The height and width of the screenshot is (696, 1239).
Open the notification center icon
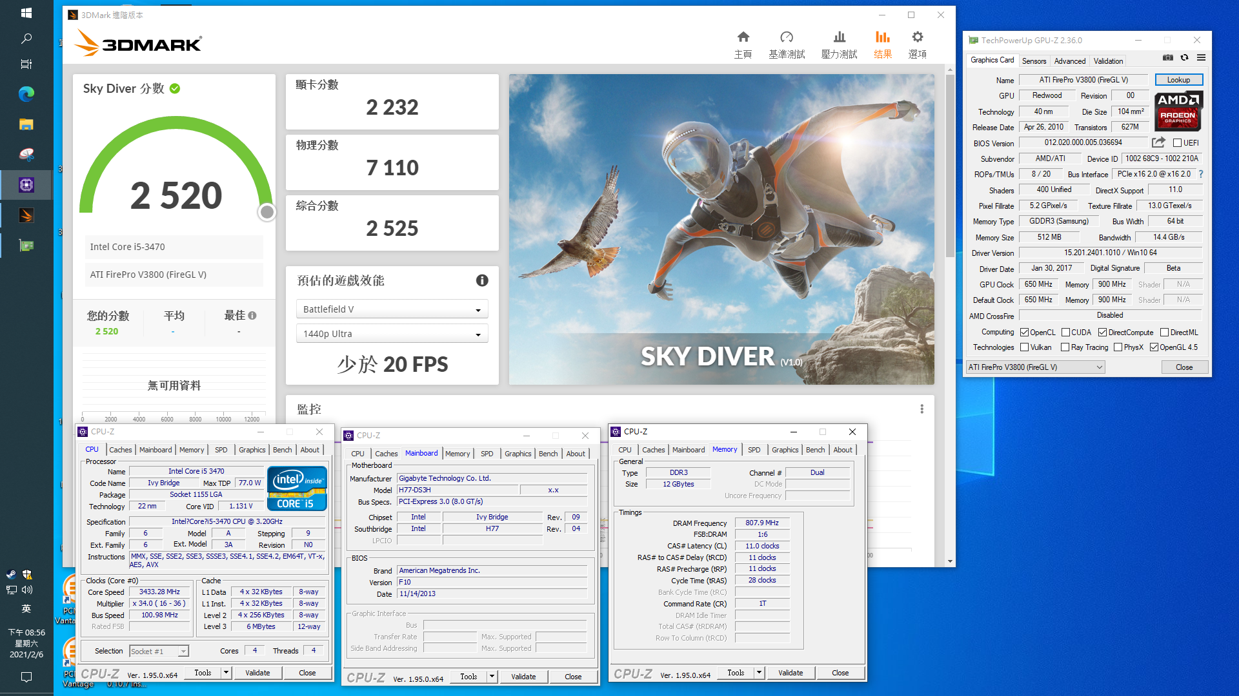[x=26, y=677]
